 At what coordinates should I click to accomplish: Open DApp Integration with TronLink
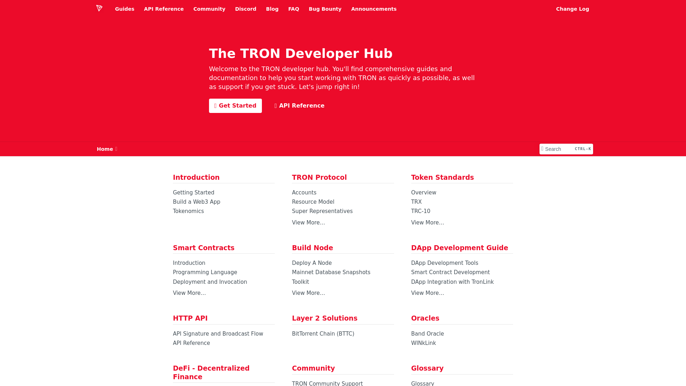(x=452, y=282)
